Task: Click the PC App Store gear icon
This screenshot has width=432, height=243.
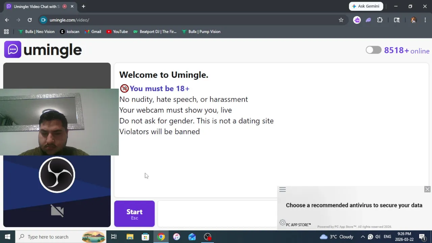Action: [282, 223]
